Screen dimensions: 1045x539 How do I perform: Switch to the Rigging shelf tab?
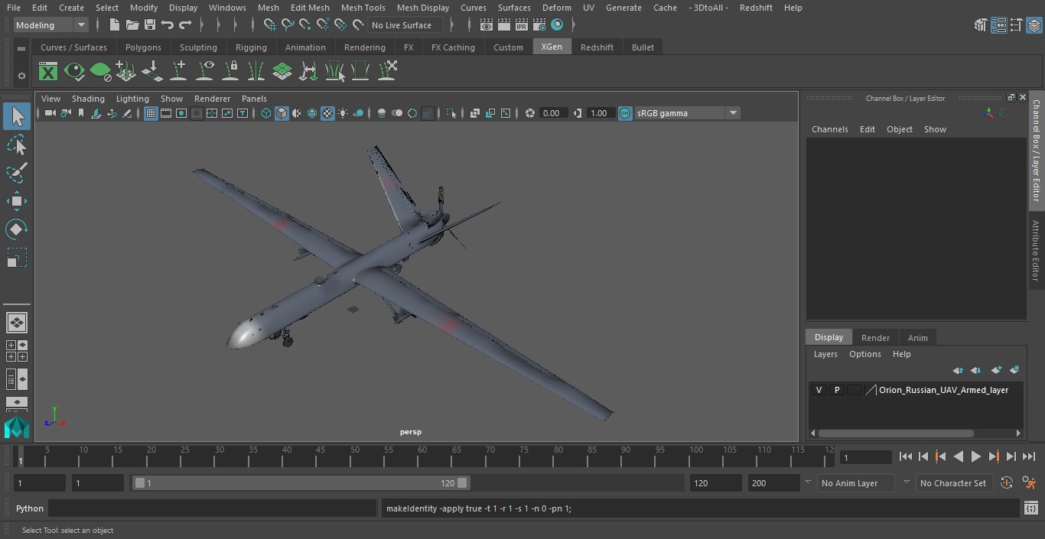tap(251, 47)
